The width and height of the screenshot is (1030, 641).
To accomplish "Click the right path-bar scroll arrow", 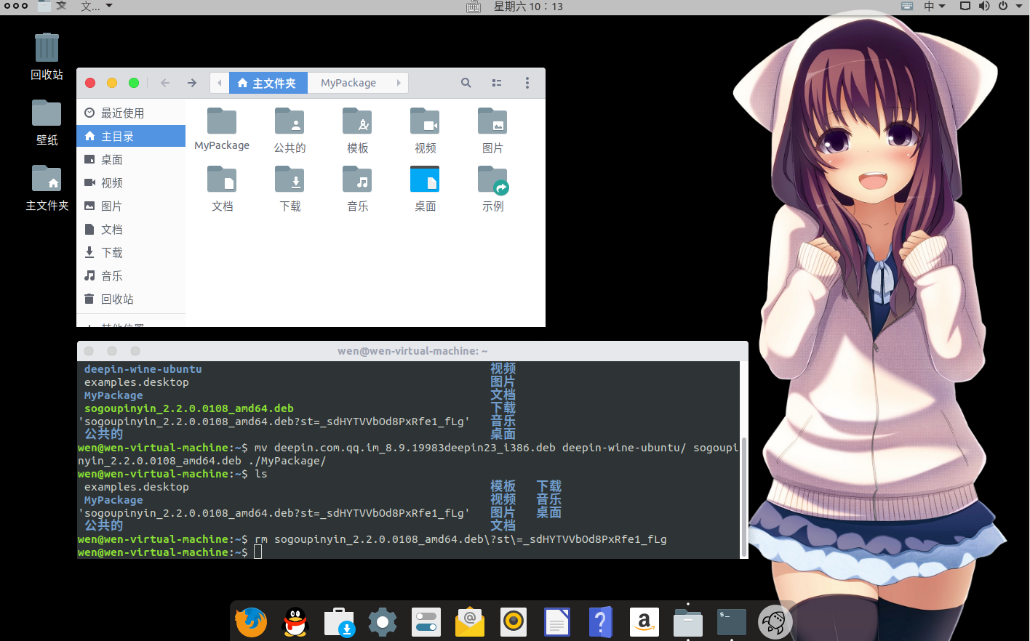I will coord(399,83).
